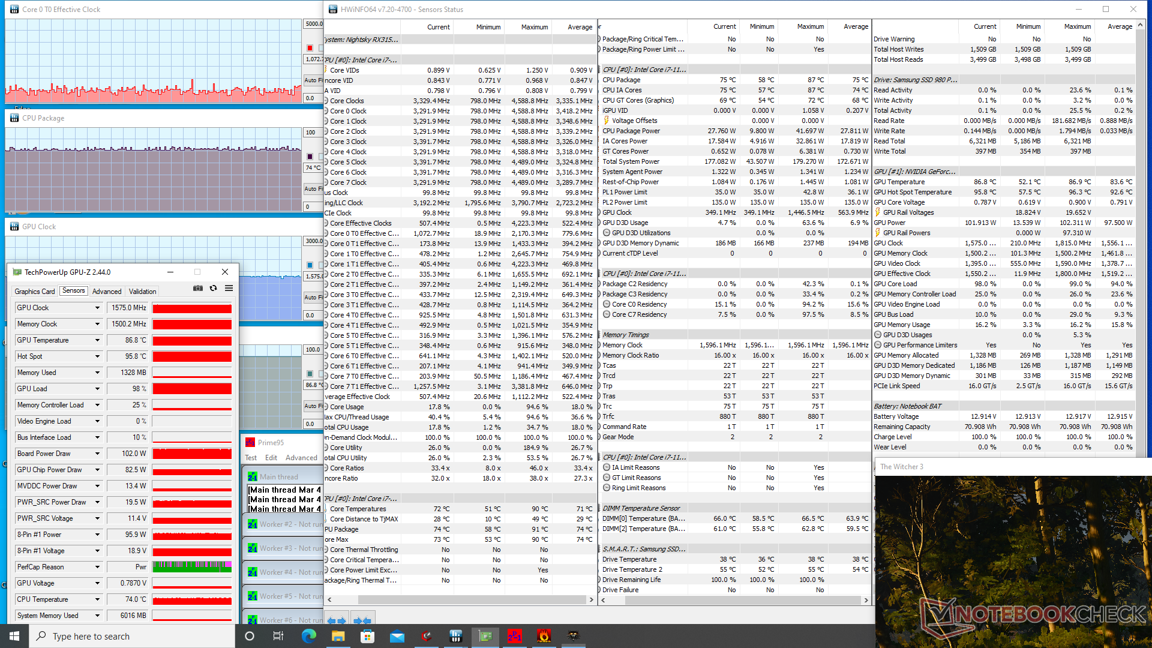Open the GPU Load sensor dropdown
Screen dimensions: 1152x648
click(x=97, y=389)
